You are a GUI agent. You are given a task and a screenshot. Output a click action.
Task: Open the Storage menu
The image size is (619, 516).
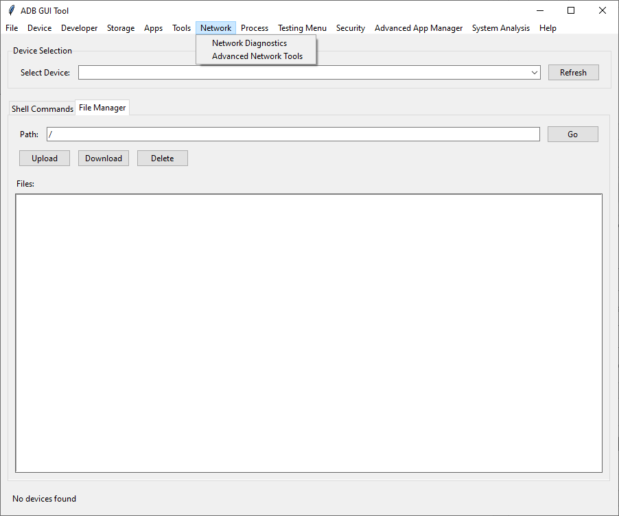click(x=121, y=28)
